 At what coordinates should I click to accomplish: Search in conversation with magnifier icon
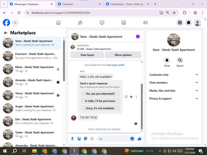(x=180, y=60)
